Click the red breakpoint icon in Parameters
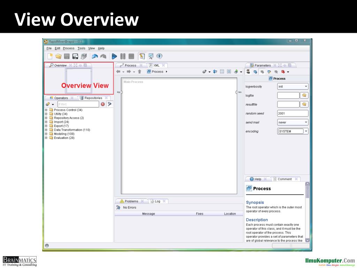The width and height of the screenshot is (357, 268). pyautogui.click(x=283, y=72)
